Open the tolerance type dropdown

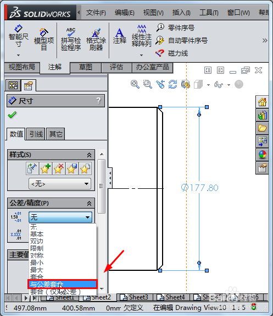[60, 217]
